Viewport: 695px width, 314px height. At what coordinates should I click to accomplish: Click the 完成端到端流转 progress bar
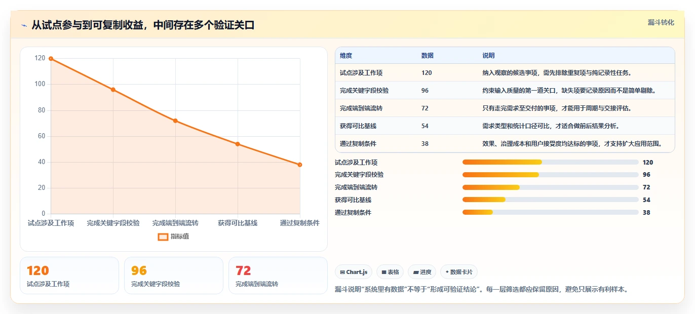(x=551, y=187)
